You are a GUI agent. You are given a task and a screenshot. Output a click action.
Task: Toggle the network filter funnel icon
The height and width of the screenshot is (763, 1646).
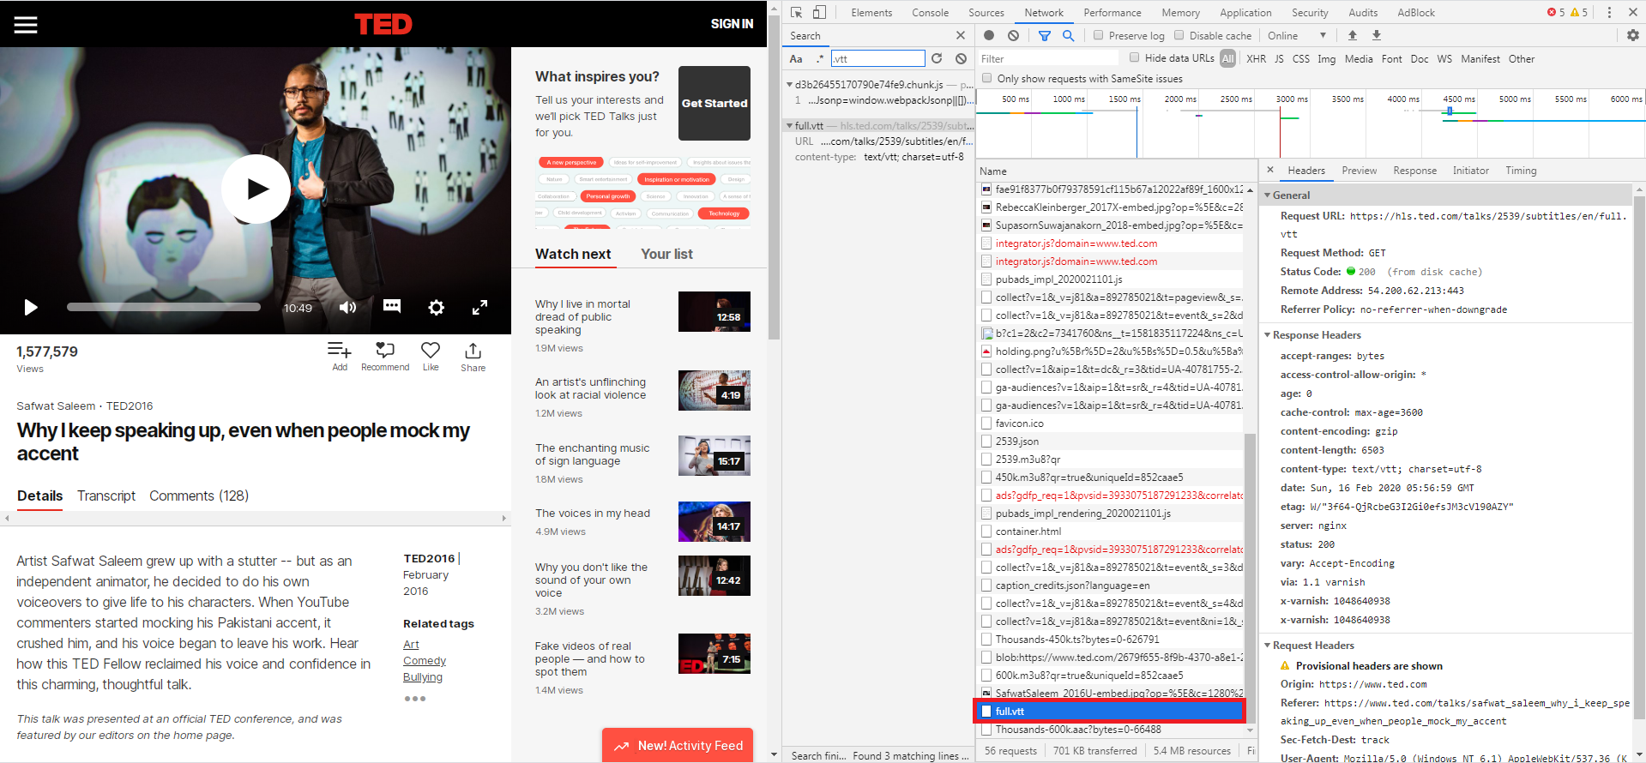point(1045,35)
